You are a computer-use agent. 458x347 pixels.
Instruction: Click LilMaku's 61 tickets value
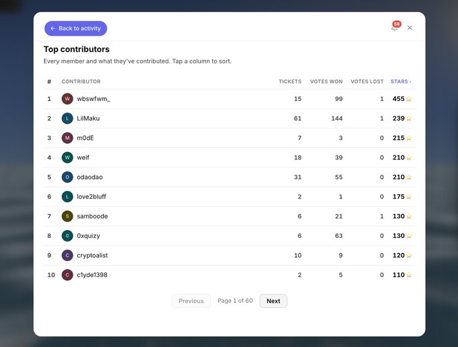(x=298, y=118)
